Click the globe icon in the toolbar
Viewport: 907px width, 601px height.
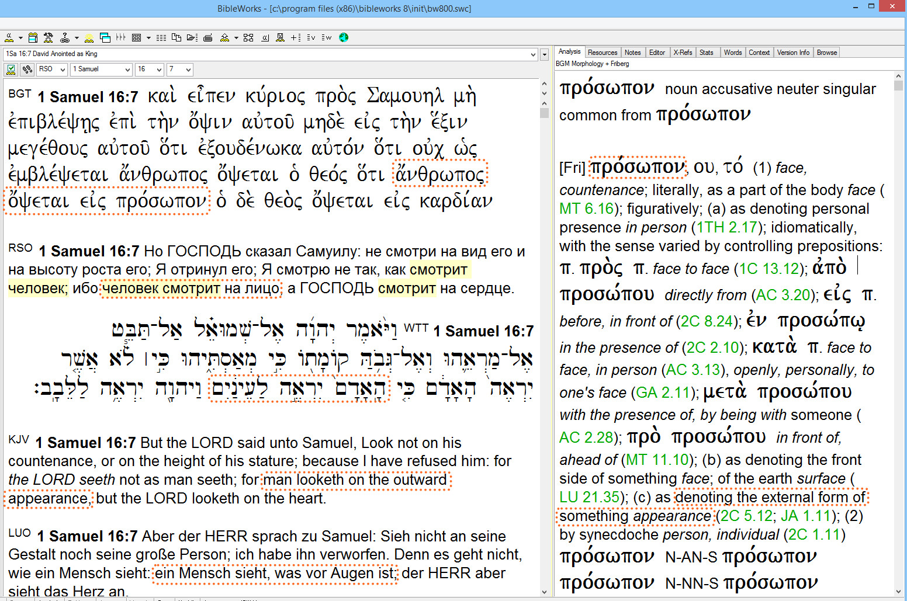344,37
